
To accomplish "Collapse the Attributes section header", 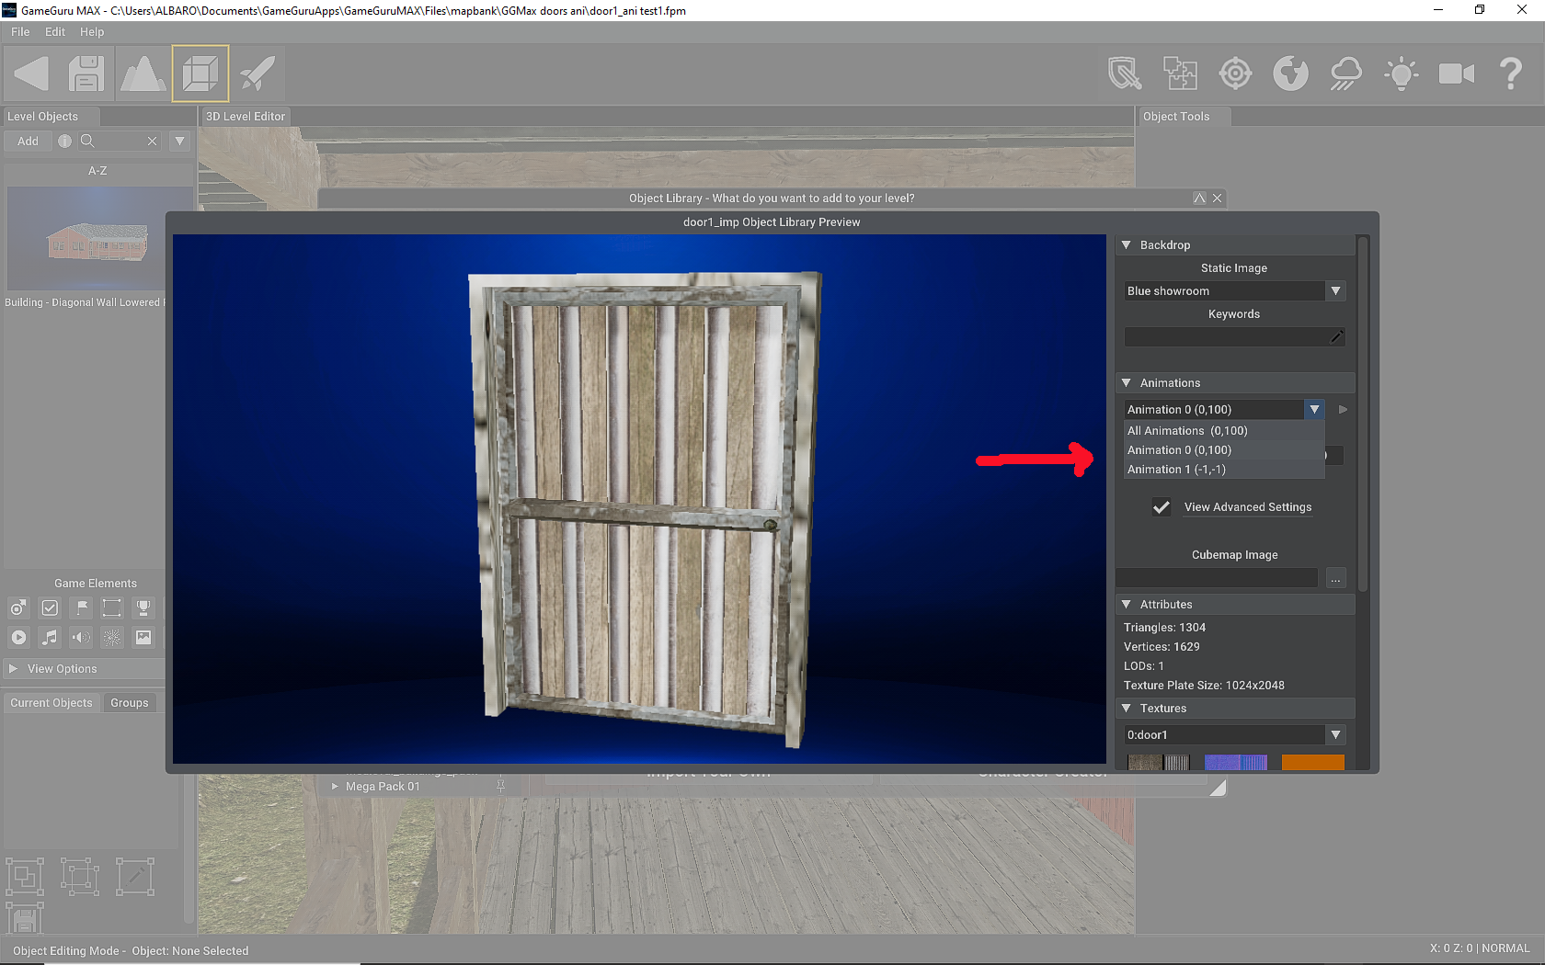I will (x=1127, y=604).
